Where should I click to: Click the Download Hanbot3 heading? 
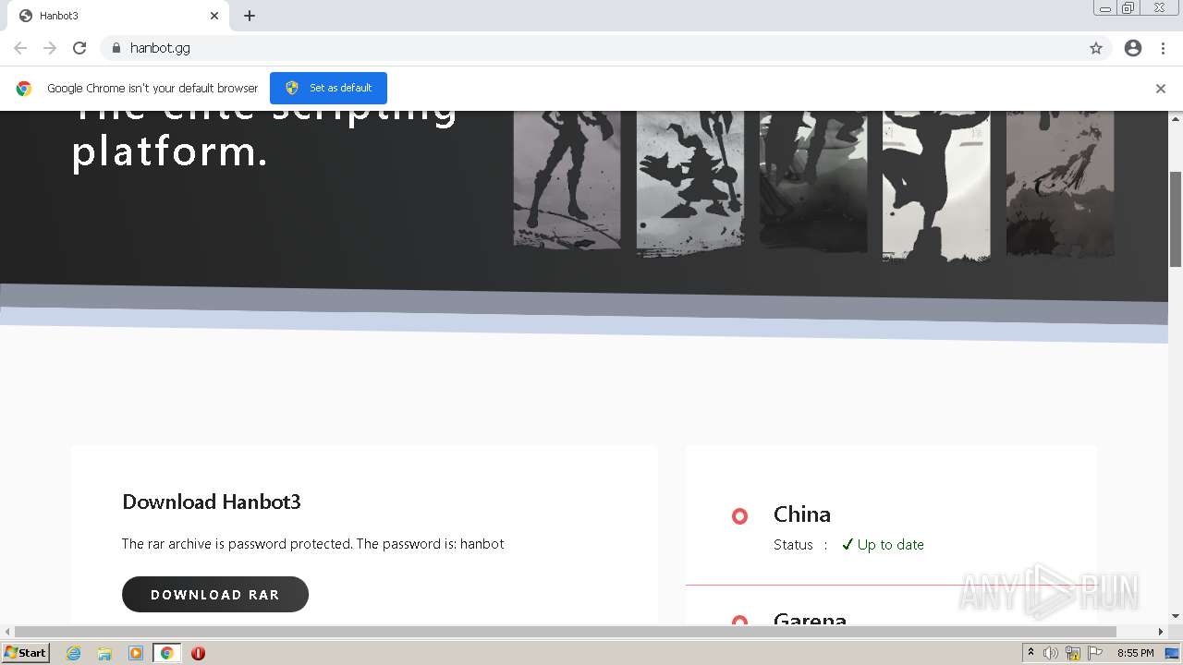(212, 502)
